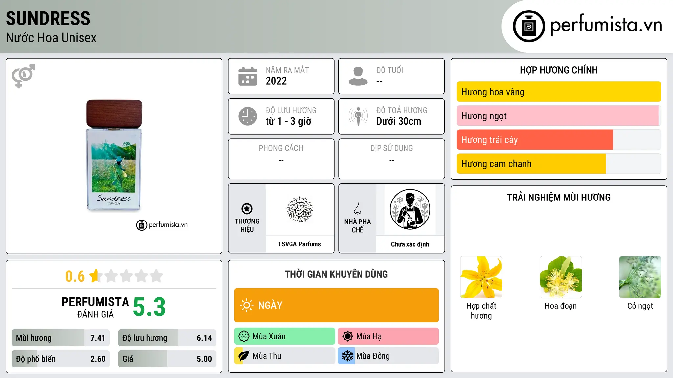Click the sun icon for Mùa Hạ
The image size is (673, 378).
click(347, 336)
